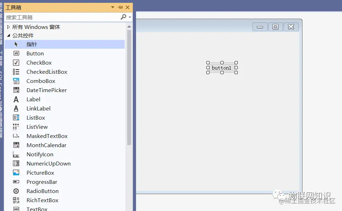
Task: Choose the Label control icon
Action: tap(16, 100)
